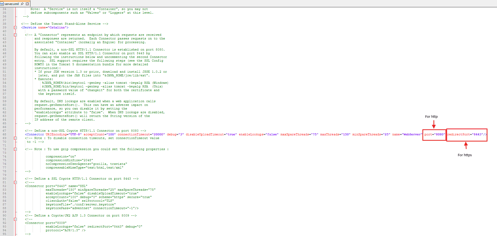The width and height of the screenshot is (497, 236).
Task: Select the server.xml tab label
Action: point(12,4)
